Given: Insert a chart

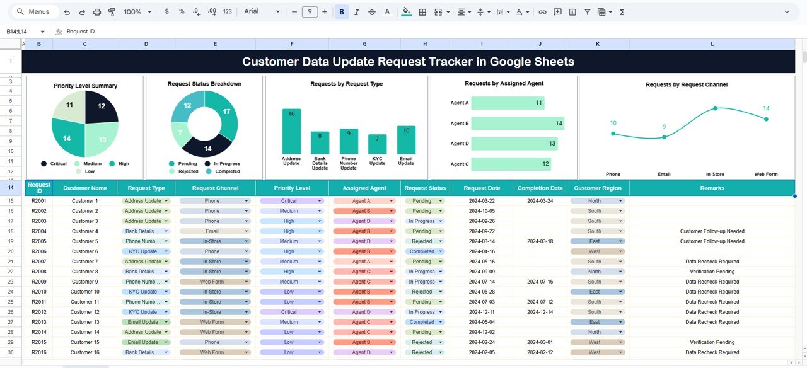Looking at the screenshot, I should [572, 11].
